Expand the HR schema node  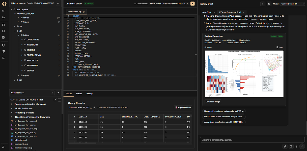15,80
